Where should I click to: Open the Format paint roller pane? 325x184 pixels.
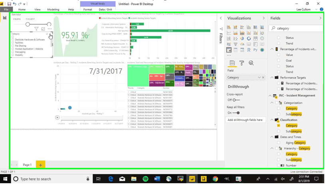(242, 63)
